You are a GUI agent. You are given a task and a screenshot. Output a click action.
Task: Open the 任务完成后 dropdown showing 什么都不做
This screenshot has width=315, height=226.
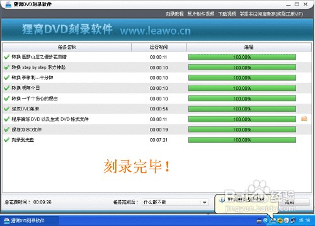175,202
